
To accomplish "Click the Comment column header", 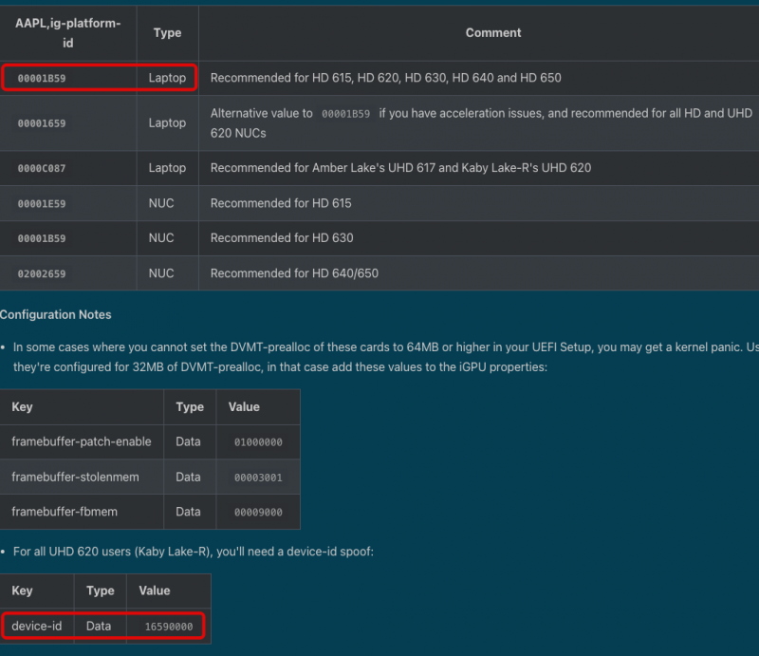I will click(492, 33).
